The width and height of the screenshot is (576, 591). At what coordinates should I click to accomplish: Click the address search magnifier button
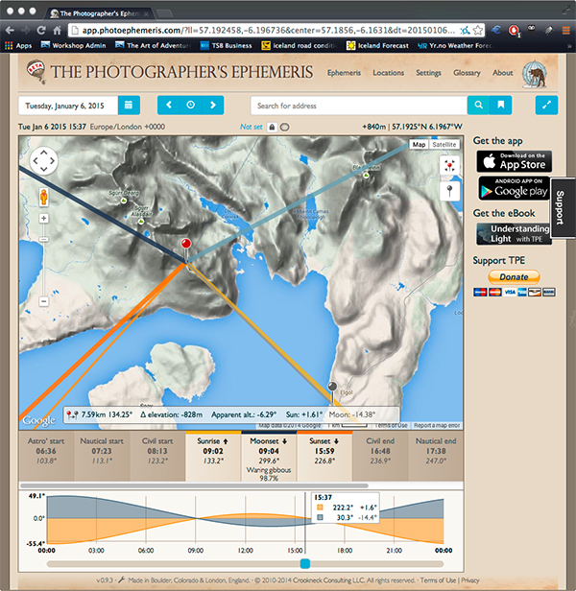coord(478,106)
